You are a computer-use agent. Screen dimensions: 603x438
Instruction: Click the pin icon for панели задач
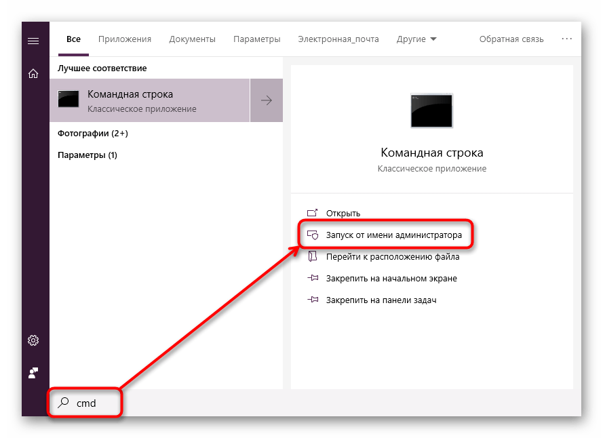(313, 299)
